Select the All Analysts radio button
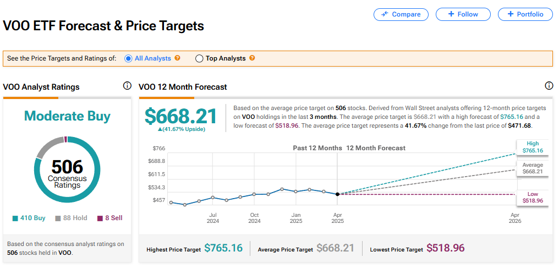The image size is (559, 268). tap(129, 58)
